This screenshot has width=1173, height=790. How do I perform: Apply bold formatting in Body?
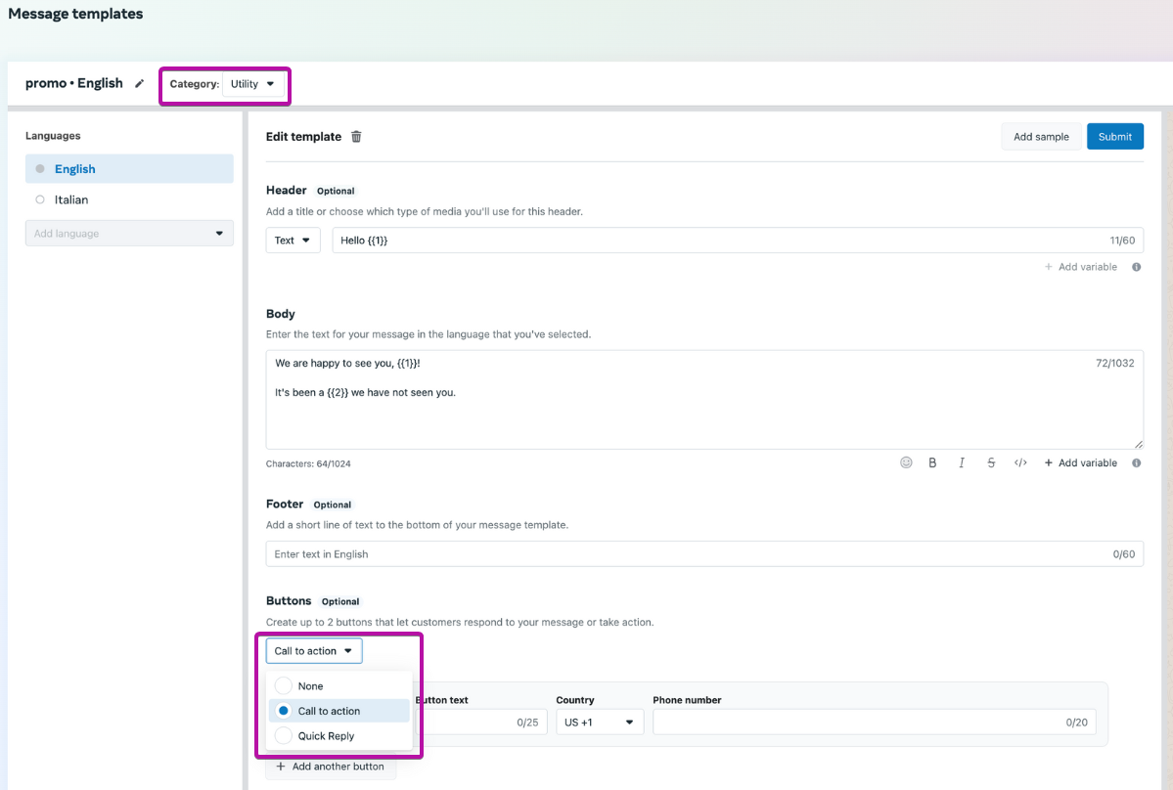(932, 462)
